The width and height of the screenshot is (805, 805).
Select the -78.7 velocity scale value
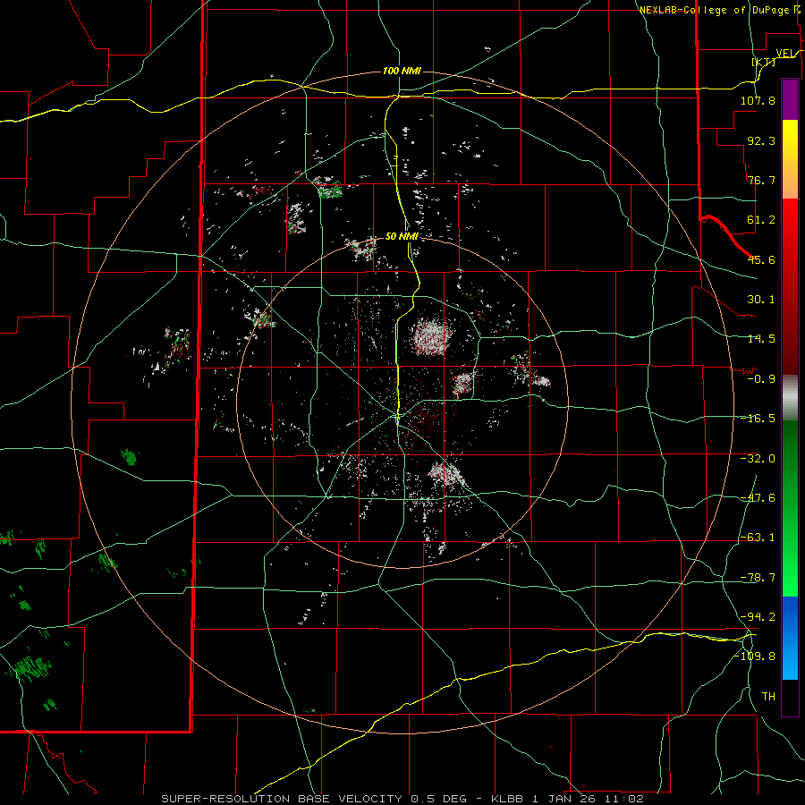758,578
